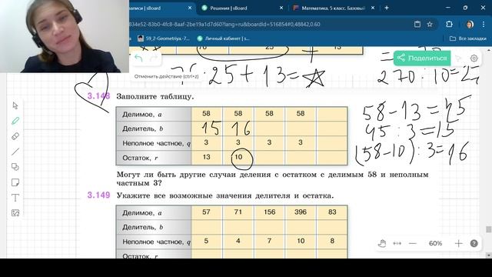Click the Делимое 396 cell in second table
Screen dimensions: 492x277
point(301,212)
